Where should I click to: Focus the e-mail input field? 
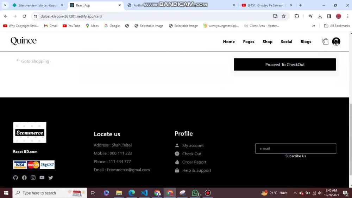[296, 149]
